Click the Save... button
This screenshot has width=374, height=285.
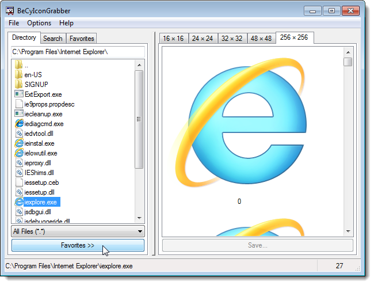pos(258,245)
